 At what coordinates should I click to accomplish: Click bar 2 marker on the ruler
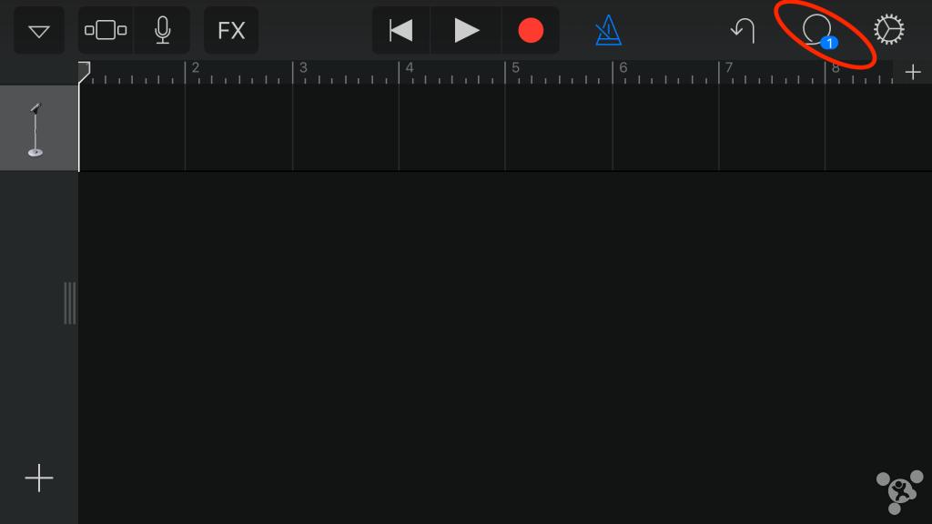pos(195,67)
